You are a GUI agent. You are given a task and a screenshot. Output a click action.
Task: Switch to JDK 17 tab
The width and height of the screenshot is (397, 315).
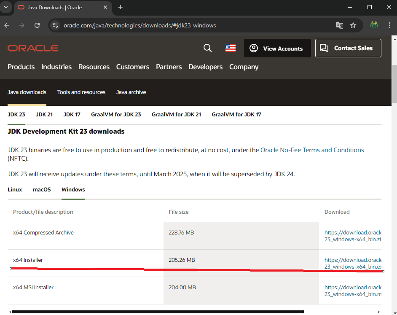point(72,115)
